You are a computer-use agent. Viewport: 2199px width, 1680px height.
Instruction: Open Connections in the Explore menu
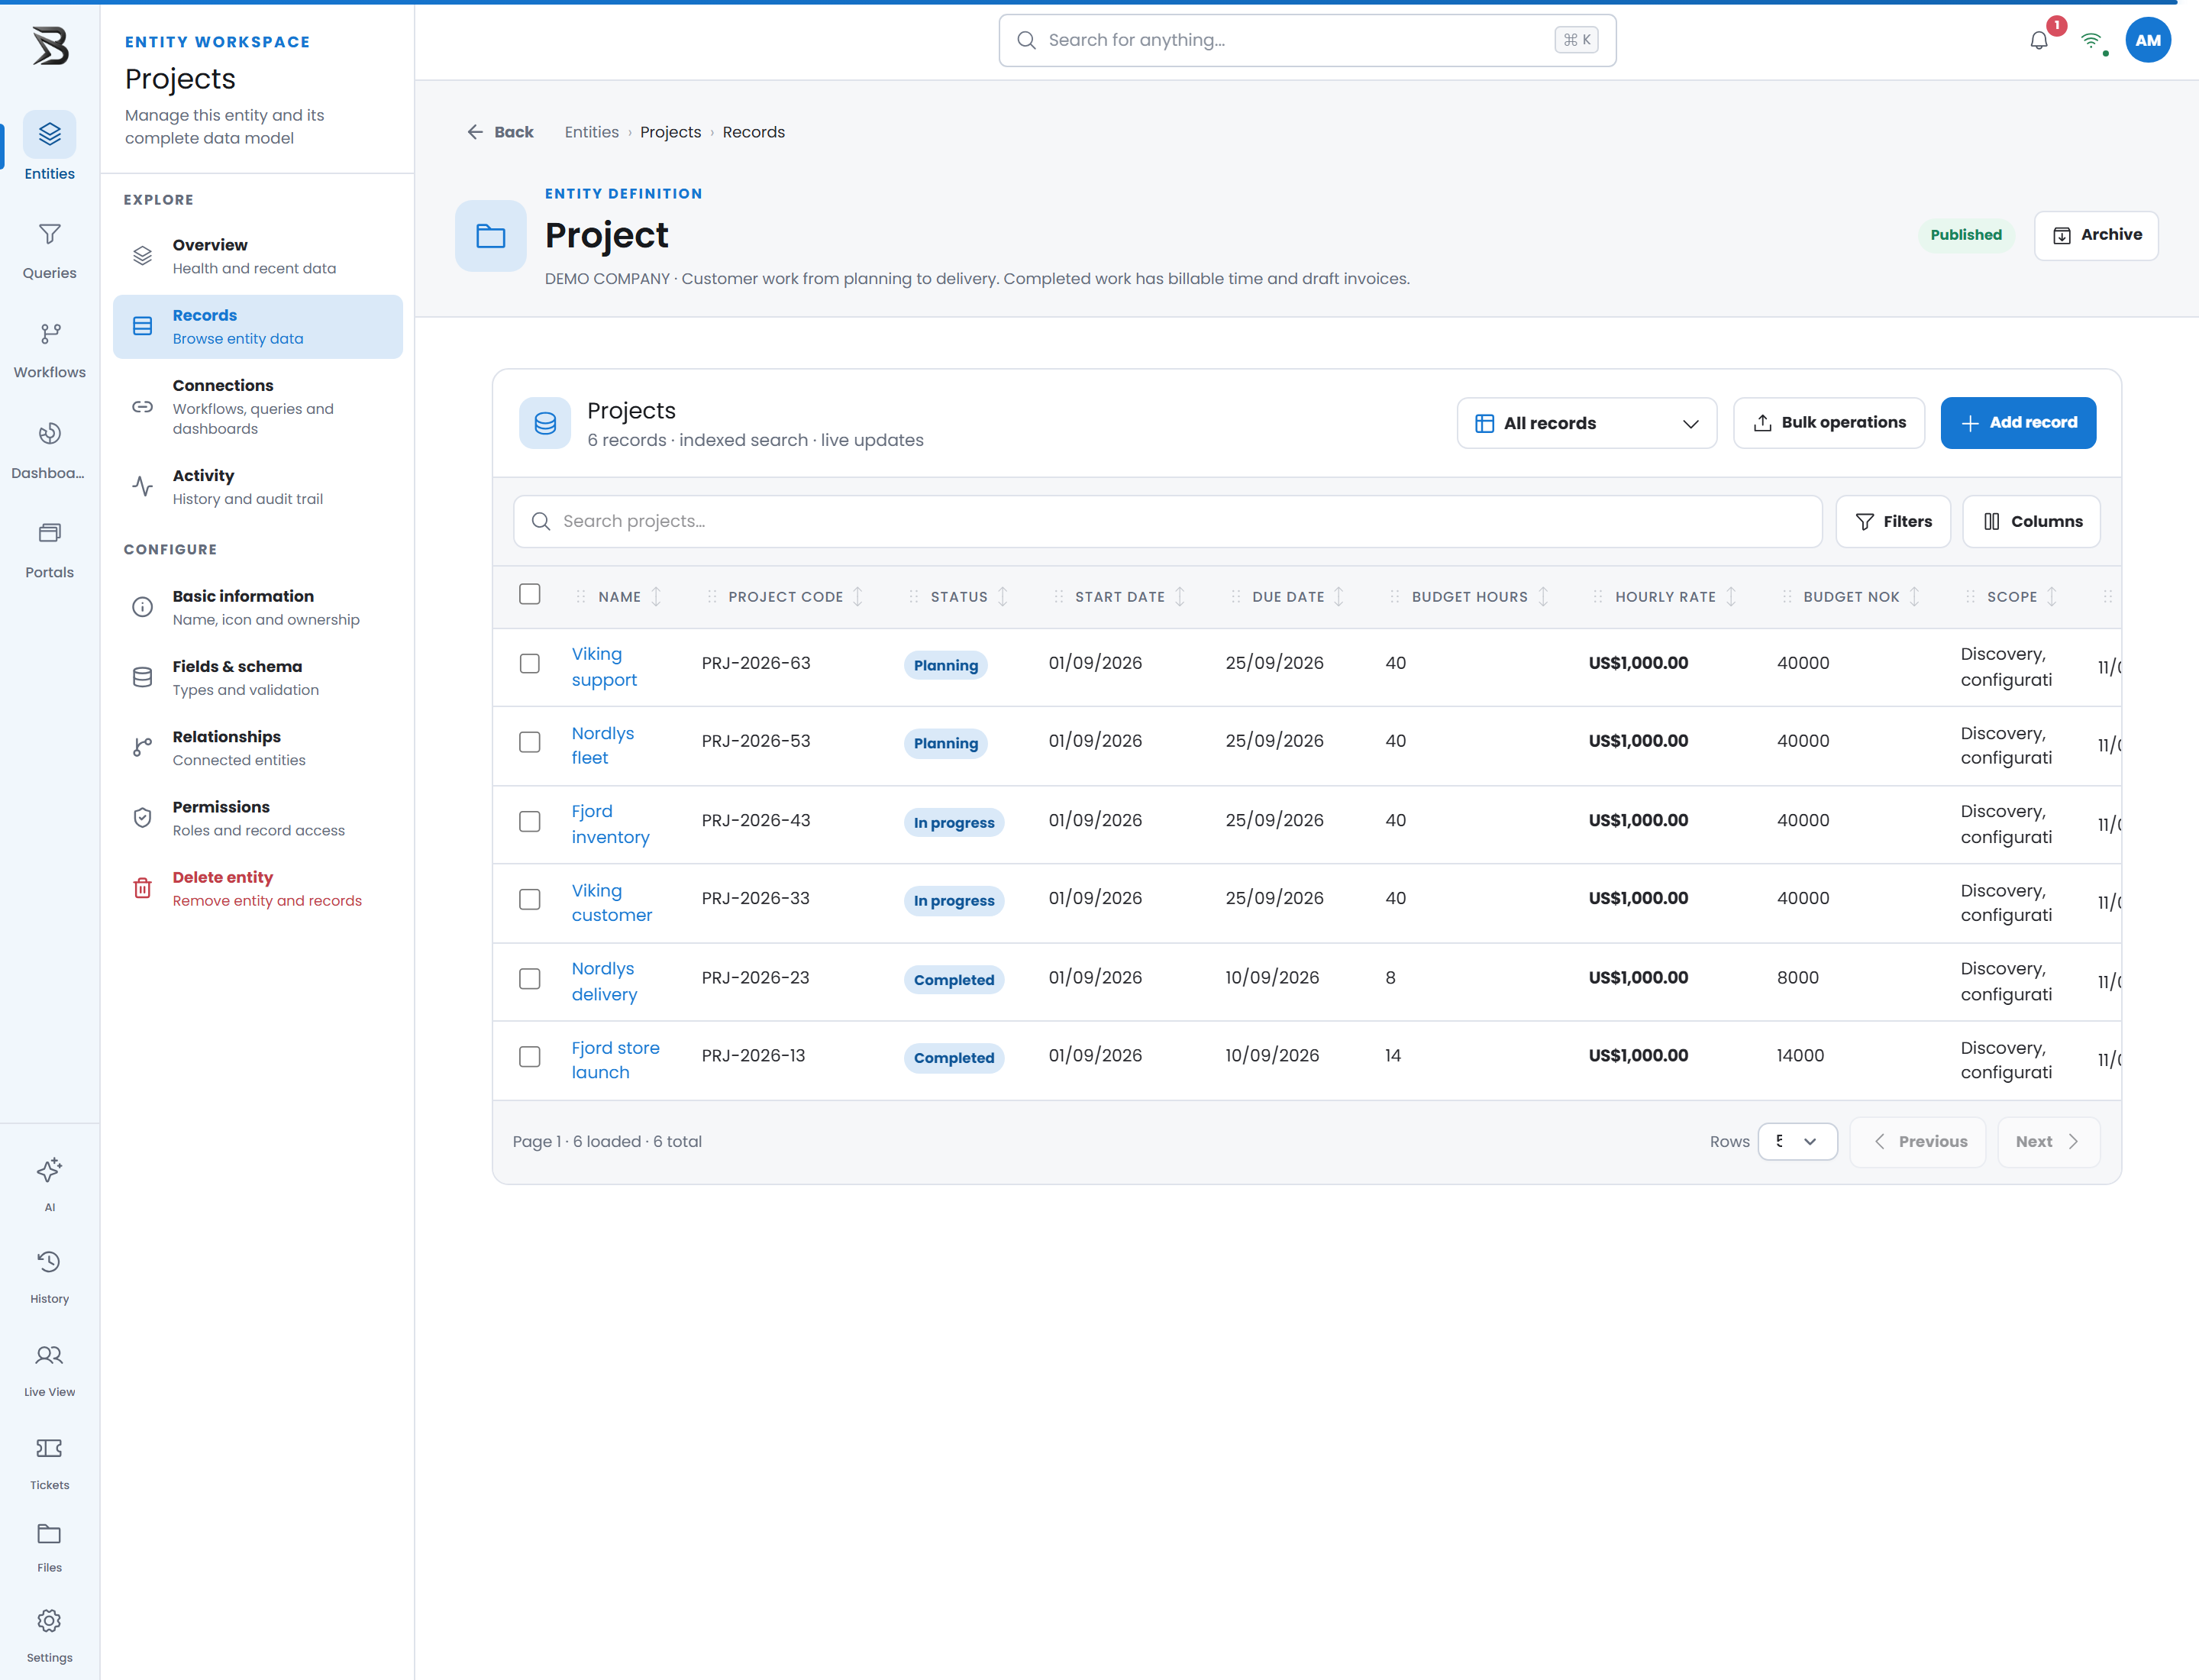[x=258, y=406]
